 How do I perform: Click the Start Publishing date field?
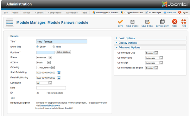point(46,73)
